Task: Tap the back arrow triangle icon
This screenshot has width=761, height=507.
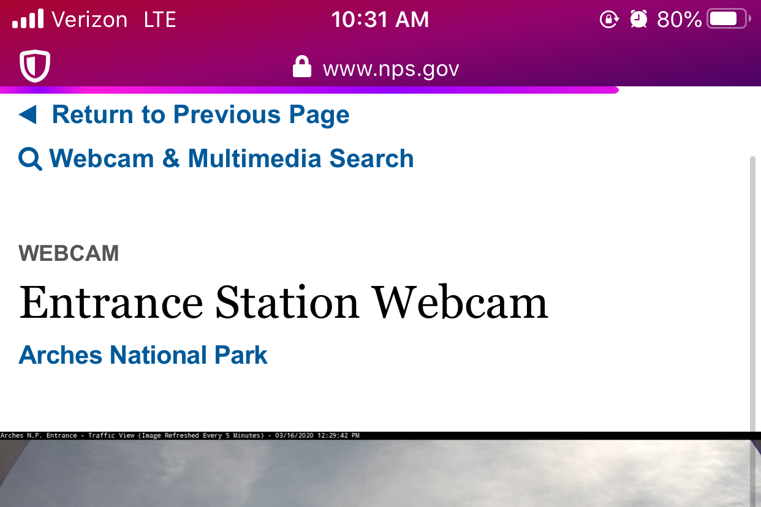Action: (28, 115)
